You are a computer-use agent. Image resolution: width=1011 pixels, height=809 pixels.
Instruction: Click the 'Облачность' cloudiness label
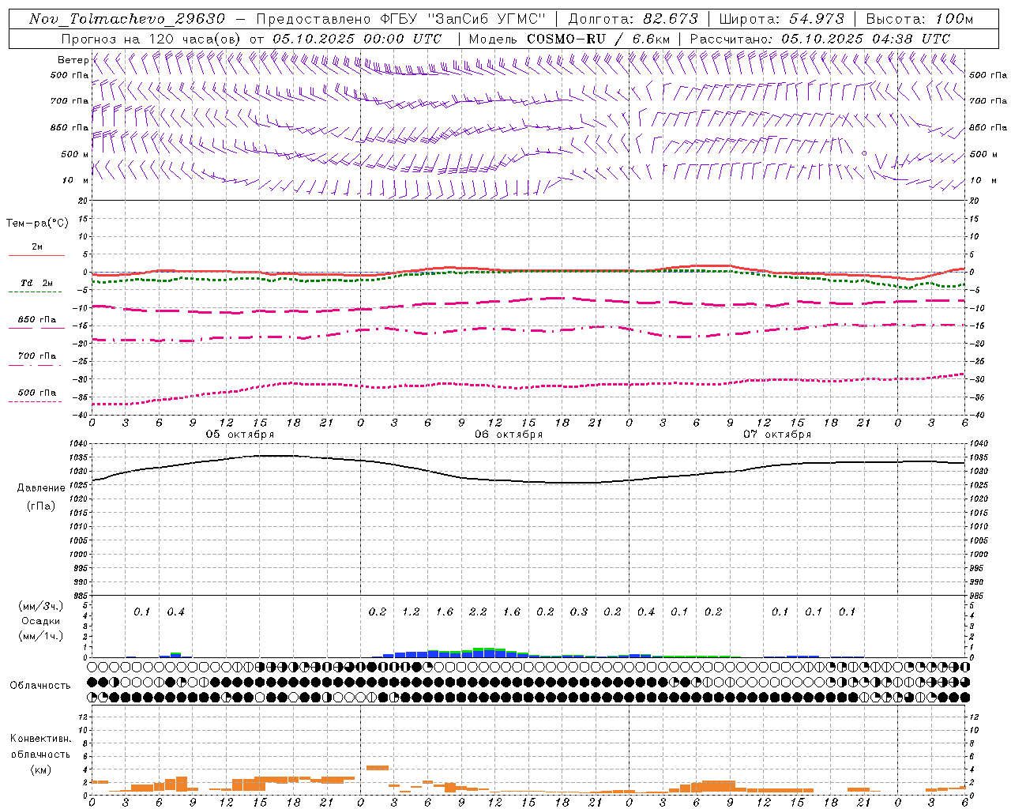coord(40,686)
